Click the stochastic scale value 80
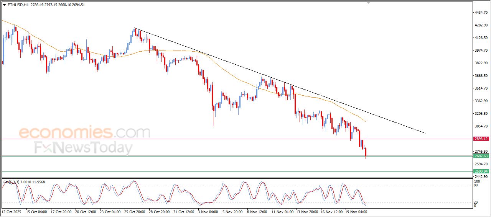Screen dimensions: 491x217 click(476, 185)
